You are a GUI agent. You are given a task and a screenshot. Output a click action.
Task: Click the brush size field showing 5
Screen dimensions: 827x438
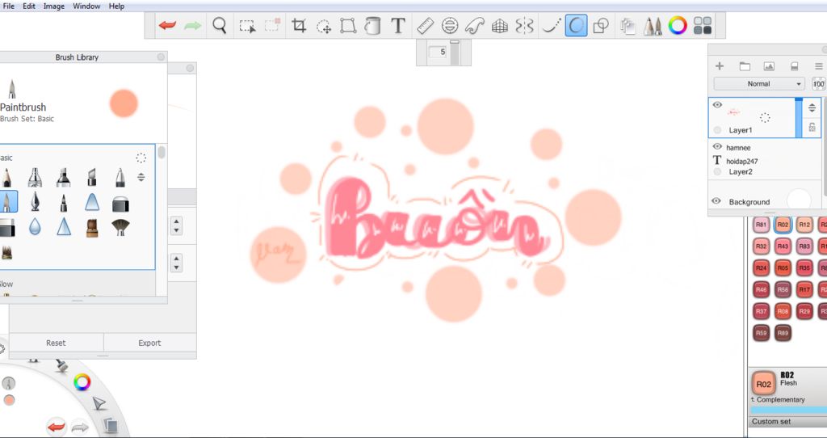[438, 52]
